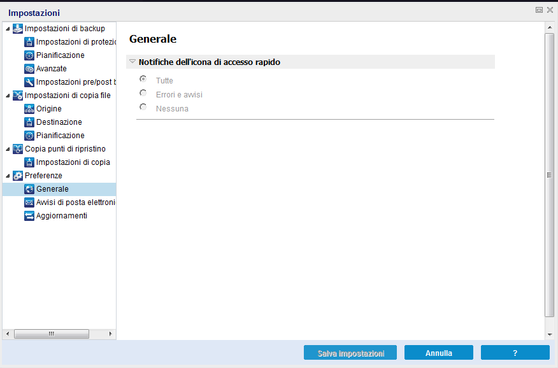The image size is (558, 368).
Task: Click the Annulla button
Action: coord(439,353)
